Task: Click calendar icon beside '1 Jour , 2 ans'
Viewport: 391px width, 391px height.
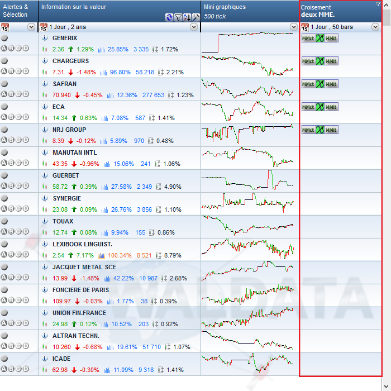Action: (44, 27)
